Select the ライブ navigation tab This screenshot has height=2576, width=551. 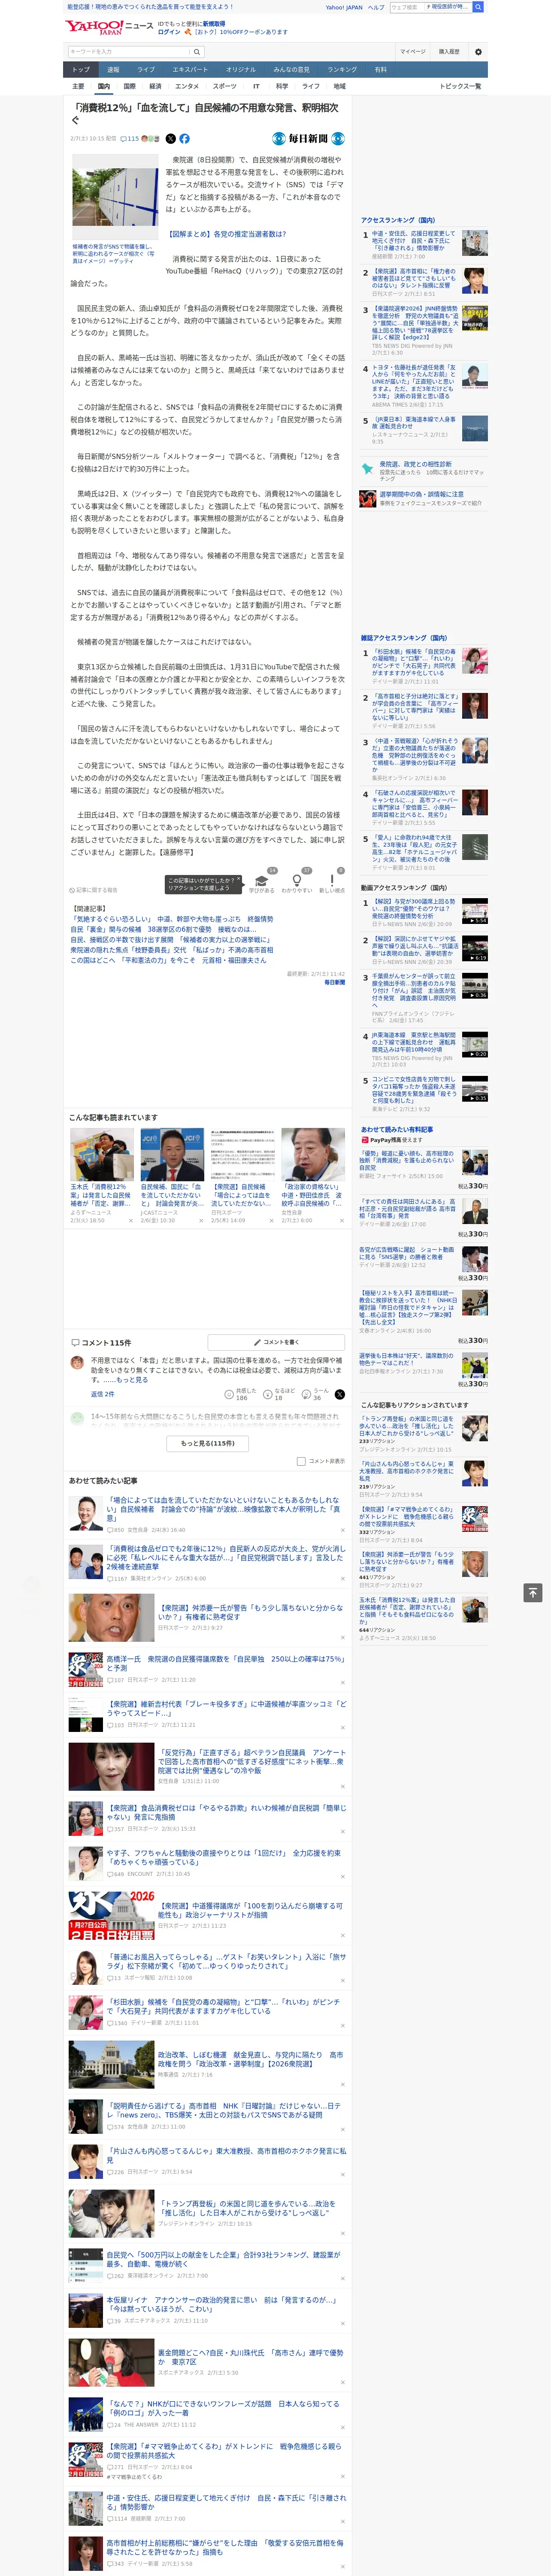pos(146,70)
